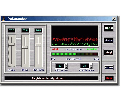Click the declick value field showing 77.0
Viewport: 121px width, 102px height.
[x=12, y=30]
